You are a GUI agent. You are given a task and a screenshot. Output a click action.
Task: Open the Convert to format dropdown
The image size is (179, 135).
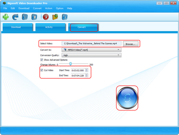coord(92,50)
